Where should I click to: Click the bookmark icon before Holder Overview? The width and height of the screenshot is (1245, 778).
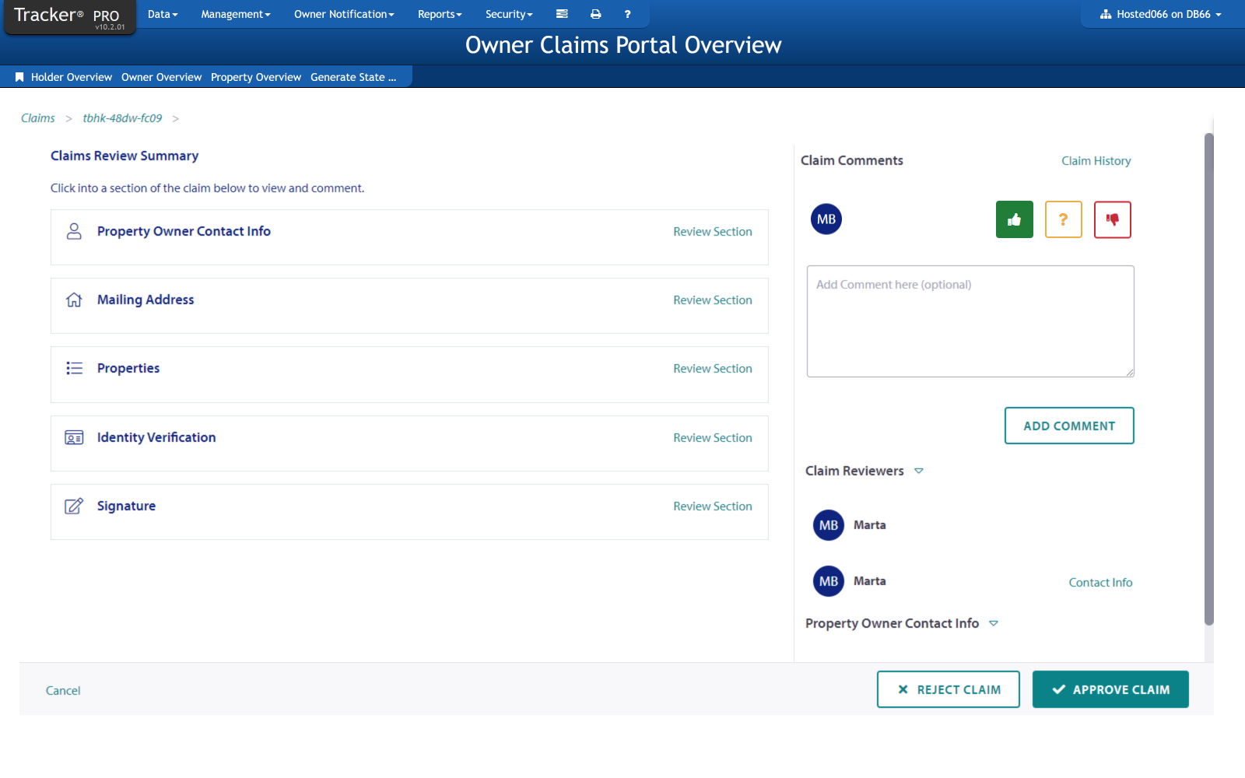click(19, 76)
